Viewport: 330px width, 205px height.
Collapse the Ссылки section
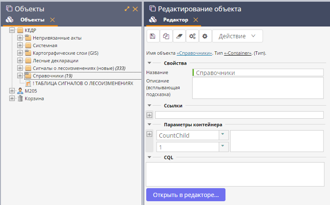click(149, 106)
